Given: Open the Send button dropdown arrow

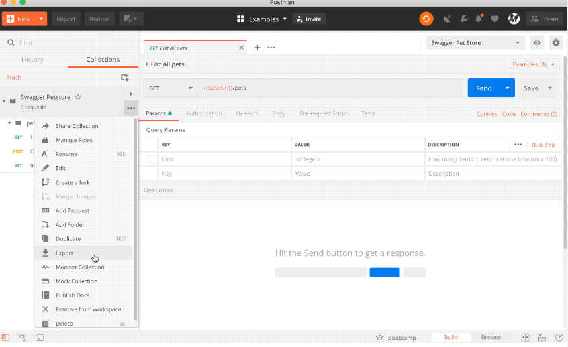Looking at the screenshot, I should tap(507, 88).
